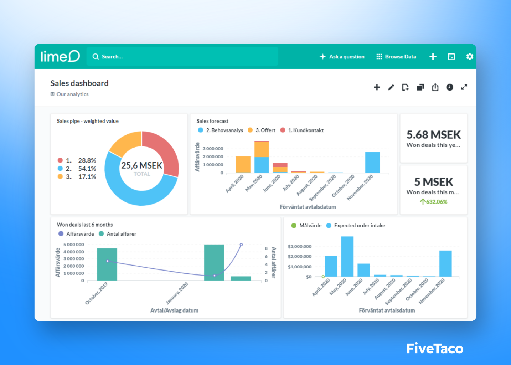Click the 25,6 MSEK total value

click(x=142, y=165)
